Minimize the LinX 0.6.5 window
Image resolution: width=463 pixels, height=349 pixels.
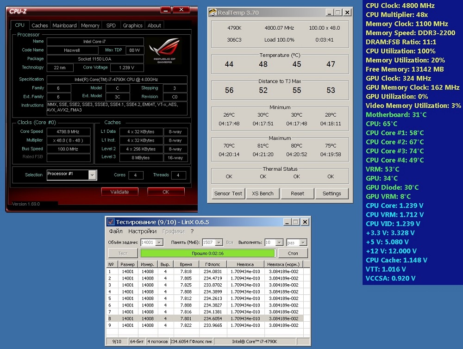point(287,222)
